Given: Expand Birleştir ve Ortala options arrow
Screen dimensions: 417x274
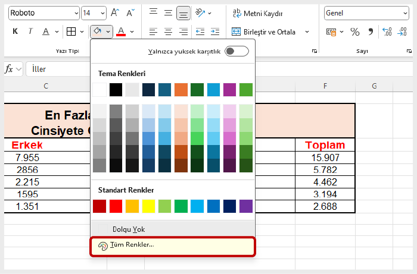Looking at the screenshot, I should tap(307, 32).
